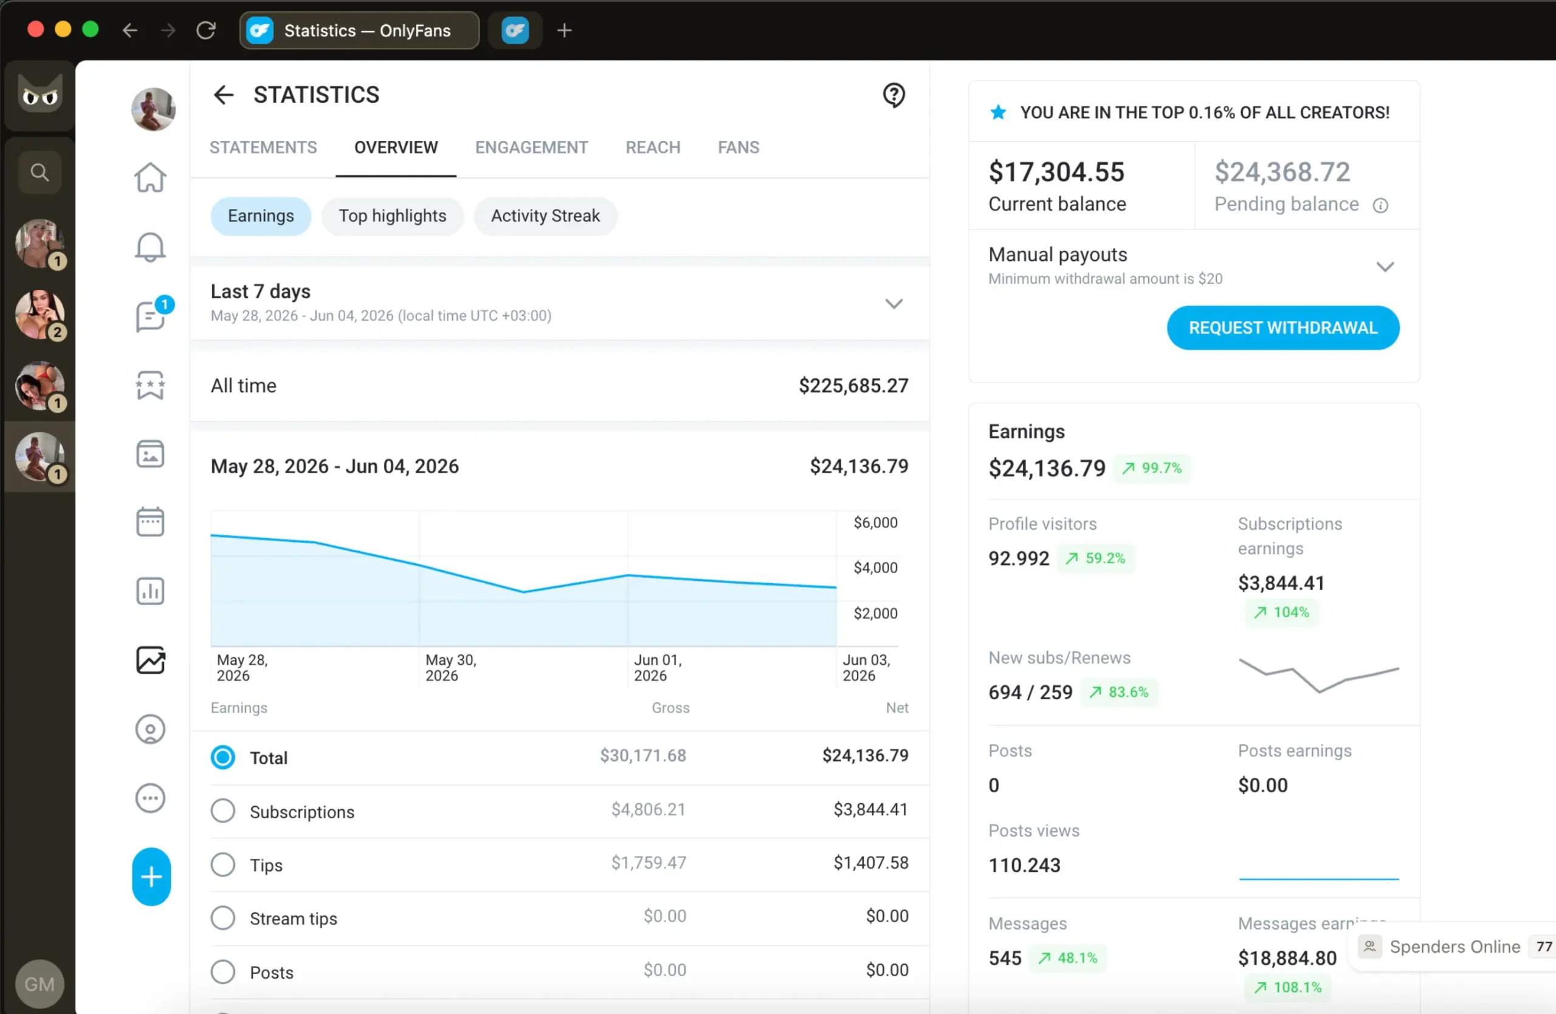
Task: Click the 99.7% earnings growth badge
Action: click(x=1152, y=468)
